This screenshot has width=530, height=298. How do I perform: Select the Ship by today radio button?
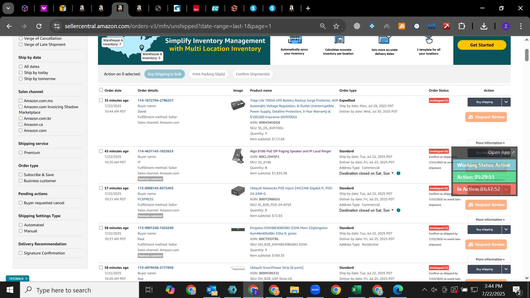coord(21,73)
